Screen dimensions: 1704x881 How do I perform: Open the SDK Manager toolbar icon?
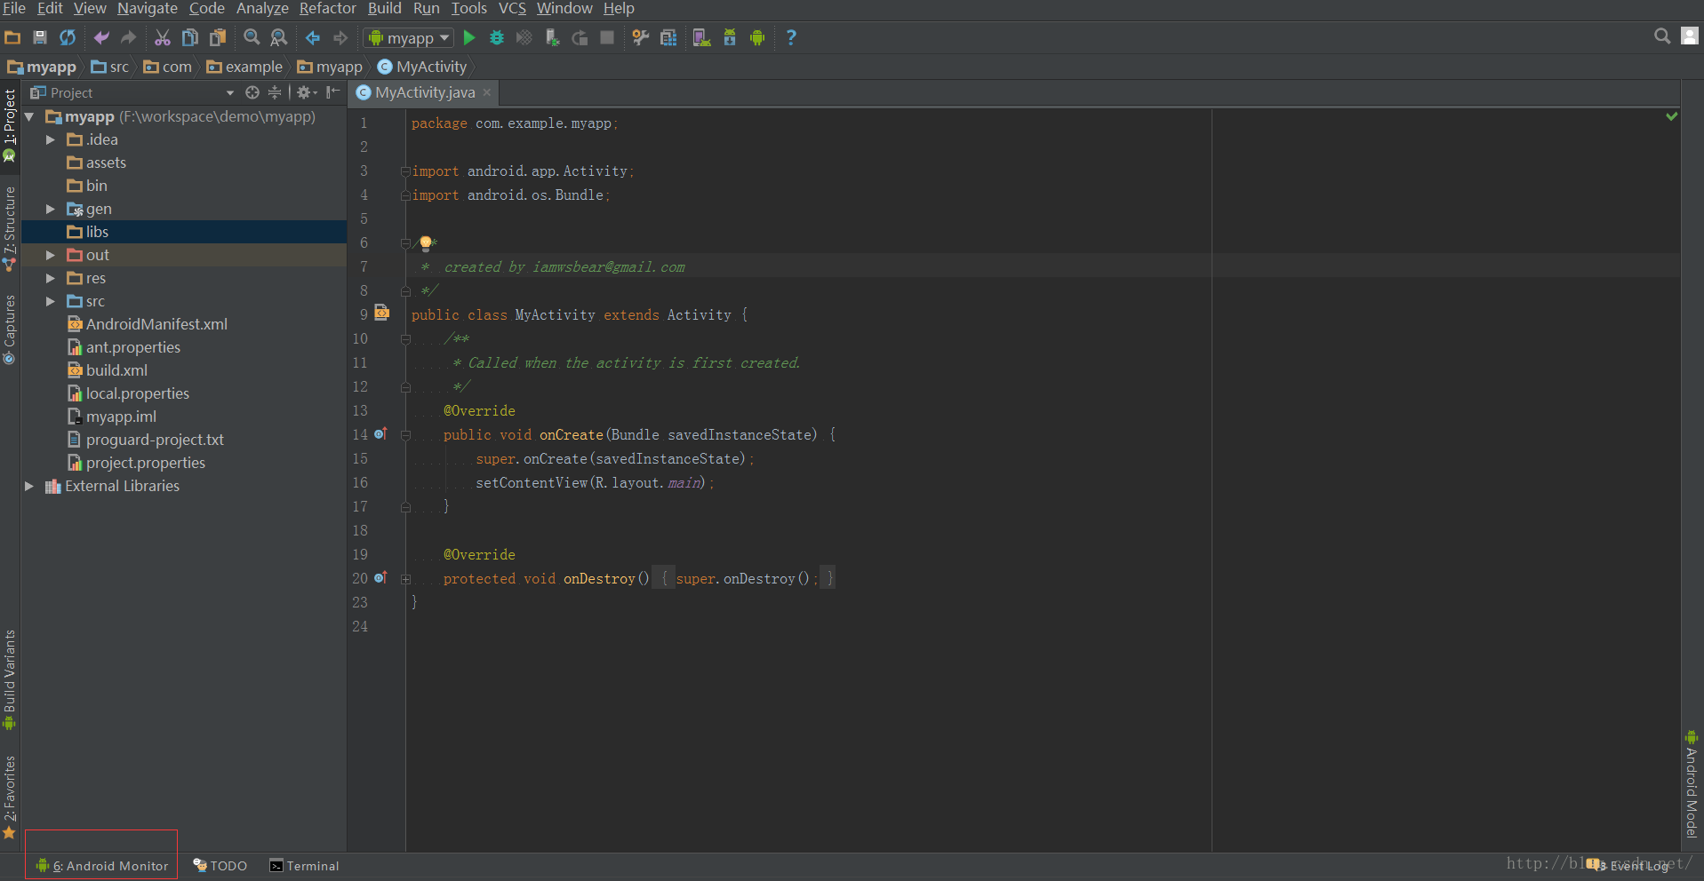point(730,37)
